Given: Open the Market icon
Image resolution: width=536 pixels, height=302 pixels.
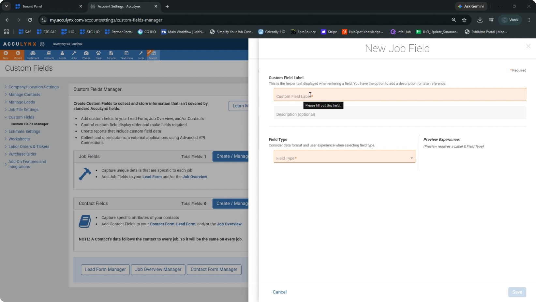Looking at the screenshot, I should (x=153, y=55).
